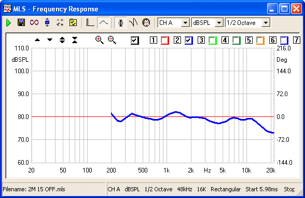Screen dimensions: 305x198
Task: Zoom out with the minus magnifier
Action: tap(112, 40)
